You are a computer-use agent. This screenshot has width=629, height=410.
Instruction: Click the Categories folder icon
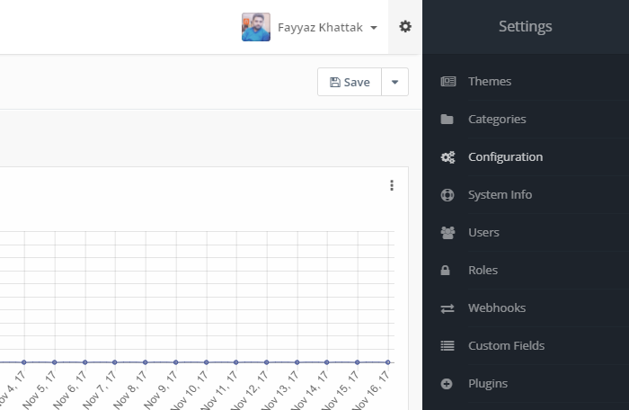[x=447, y=120]
